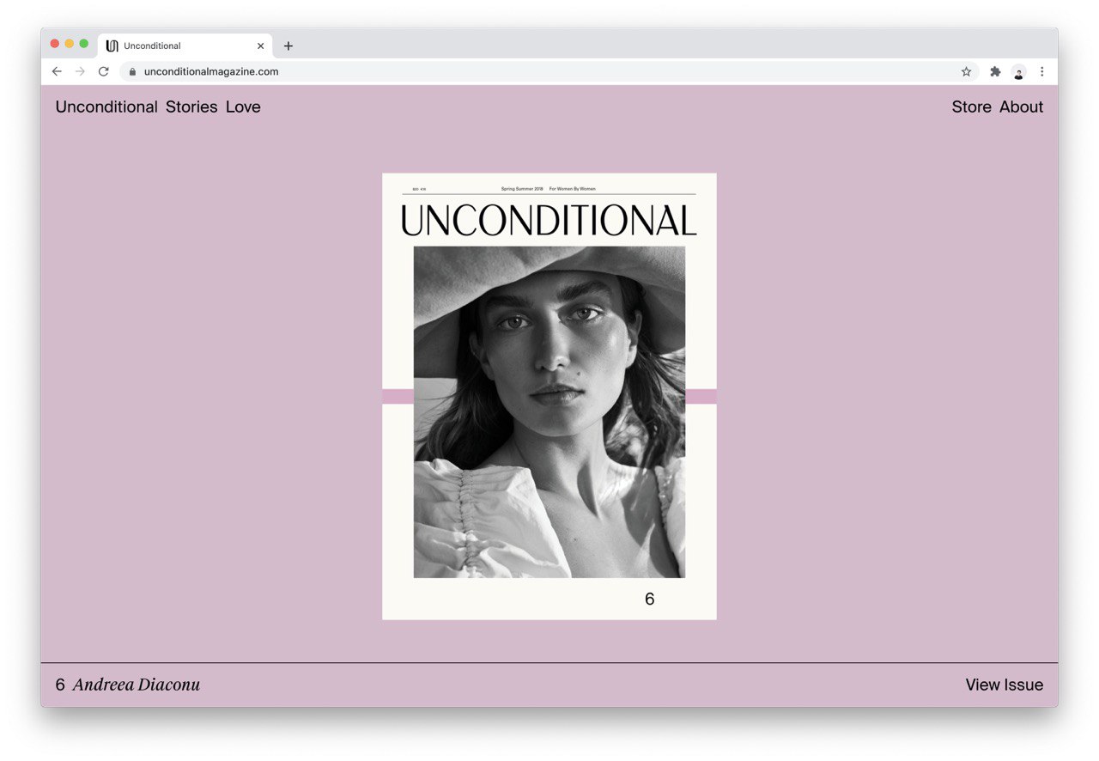The image size is (1099, 761).
Task: Open a new tab with plus button
Action: (288, 46)
